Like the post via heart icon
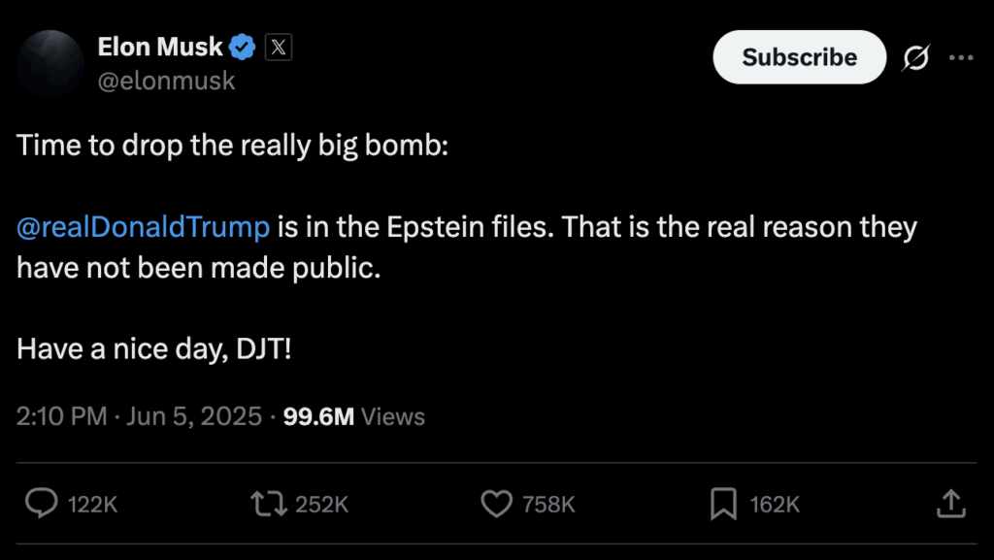 click(x=496, y=505)
